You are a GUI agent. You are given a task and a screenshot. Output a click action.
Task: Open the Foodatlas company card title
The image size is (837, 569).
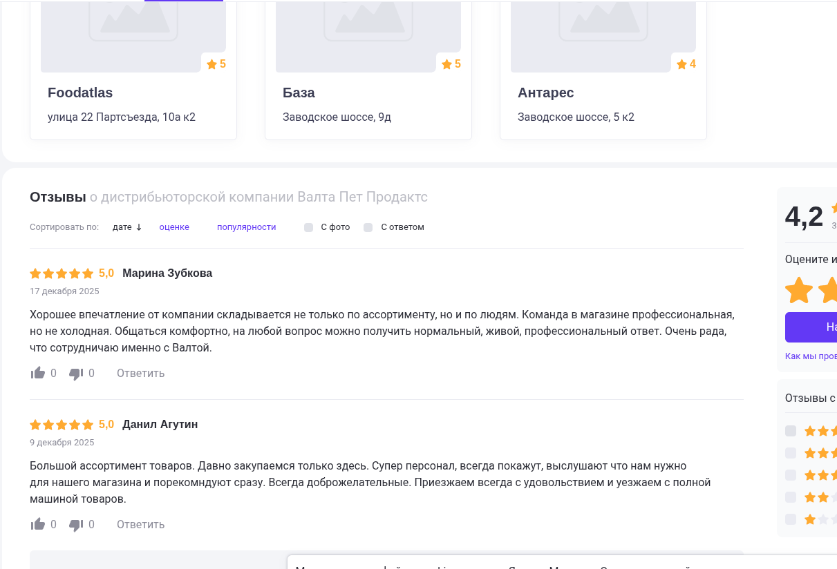tap(80, 93)
